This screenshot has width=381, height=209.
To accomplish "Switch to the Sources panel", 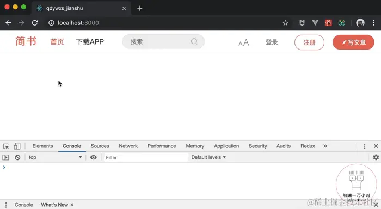I will coord(100,146).
